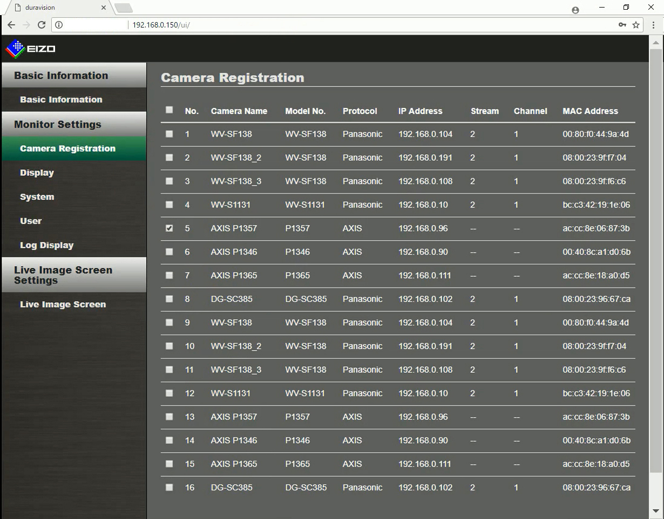Click the browser forward arrow

[x=26, y=25]
